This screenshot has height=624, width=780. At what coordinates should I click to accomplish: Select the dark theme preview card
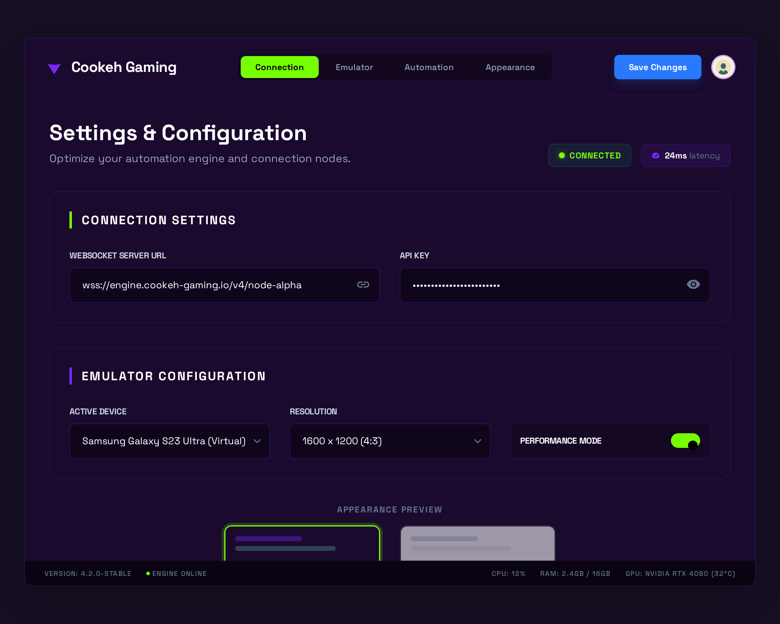(302, 543)
